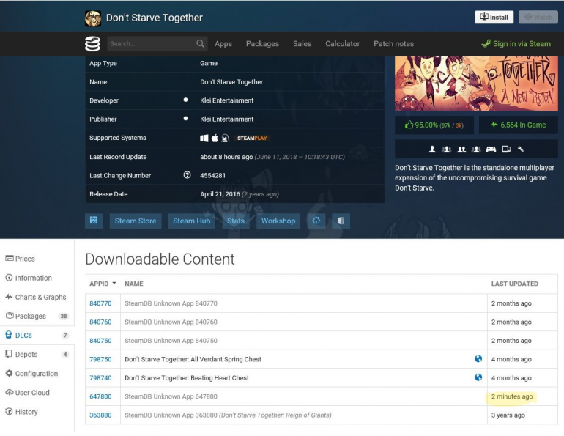The height and width of the screenshot is (436, 564).
Task: Click the SteamPlay badge
Action: pyautogui.click(x=252, y=138)
